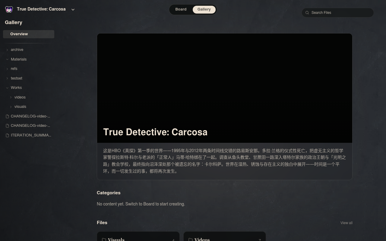
Task: Open the second CHANGELOG-video file
Action: pyautogui.click(x=30, y=126)
